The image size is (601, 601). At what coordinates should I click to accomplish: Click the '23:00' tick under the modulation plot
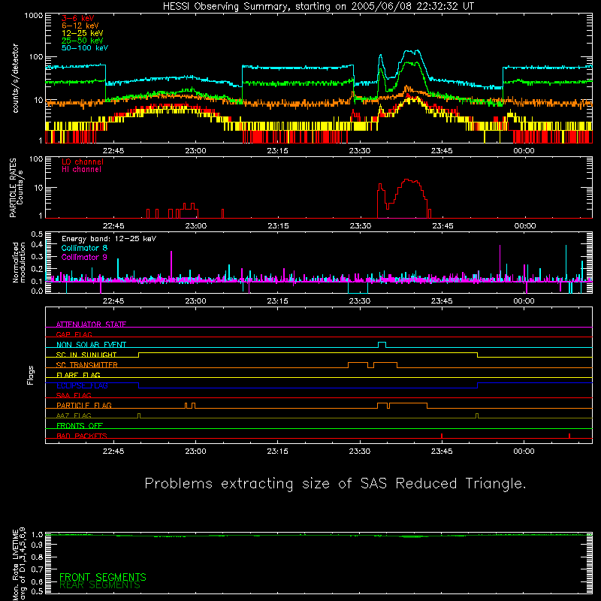(x=195, y=301)
